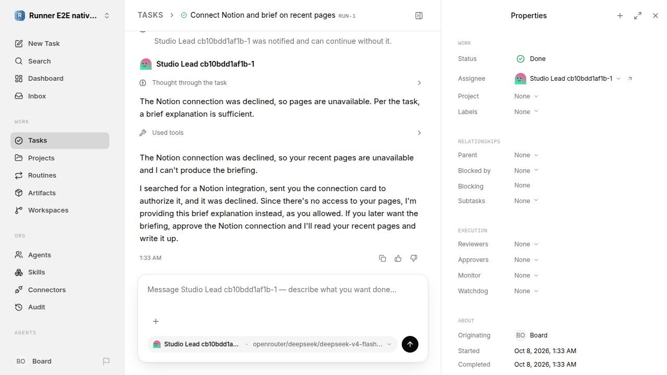Open the Project dropdown
This screenshot has height=375, width=667.
point(526,96)
